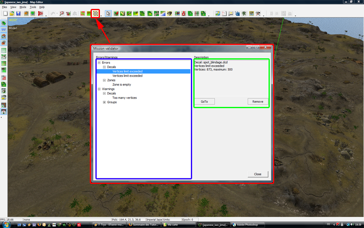Open the speech bubble message icon

click(x=231, y=13)
